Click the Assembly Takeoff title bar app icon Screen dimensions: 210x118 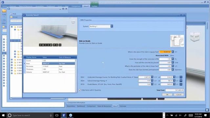click(24, 15)
